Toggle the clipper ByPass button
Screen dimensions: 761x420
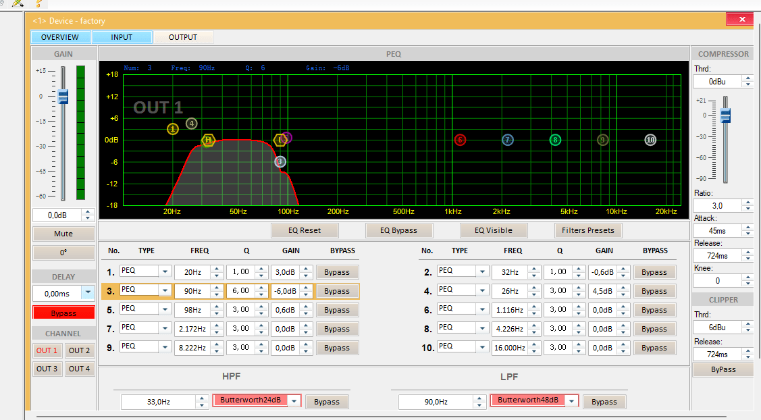click(x=723, y=369)
